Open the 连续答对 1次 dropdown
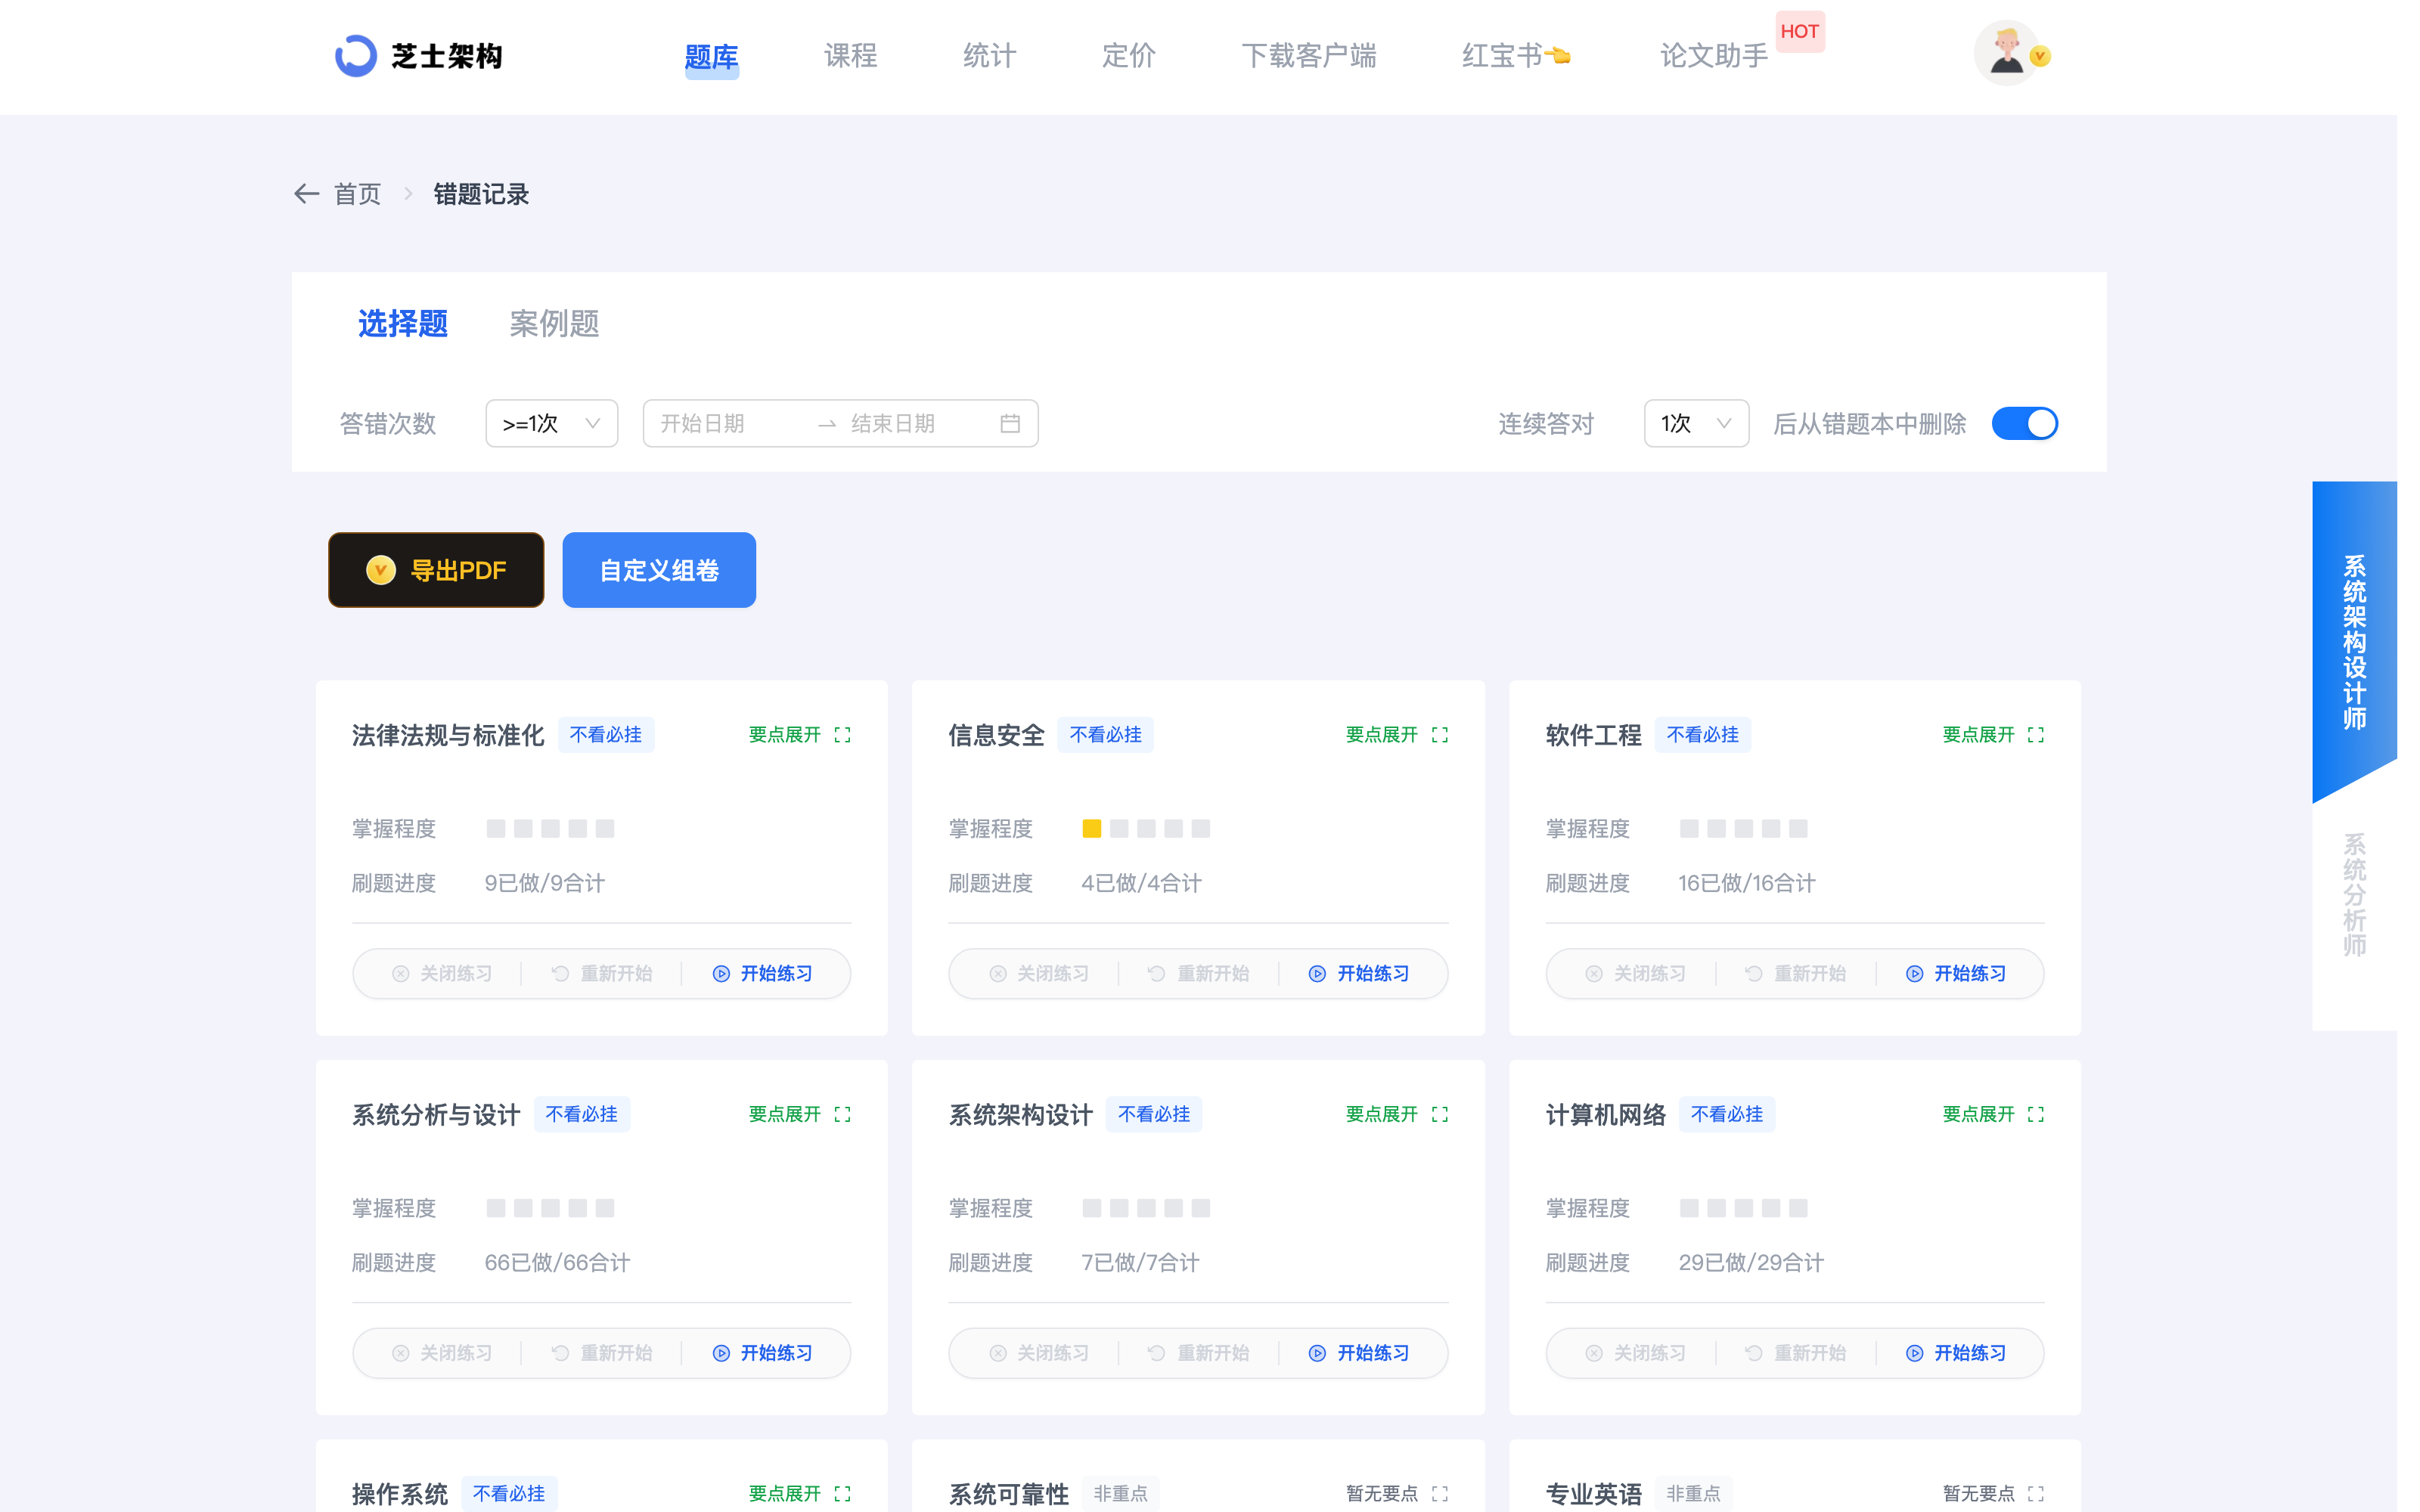Screen dimensions: 2420x1512 click(1696, 424)
